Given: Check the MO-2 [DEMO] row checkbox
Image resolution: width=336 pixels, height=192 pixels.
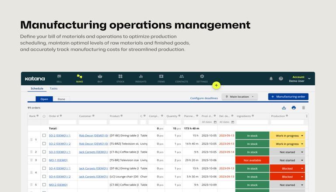Looking at the screenshot, I should click(44, 185).
